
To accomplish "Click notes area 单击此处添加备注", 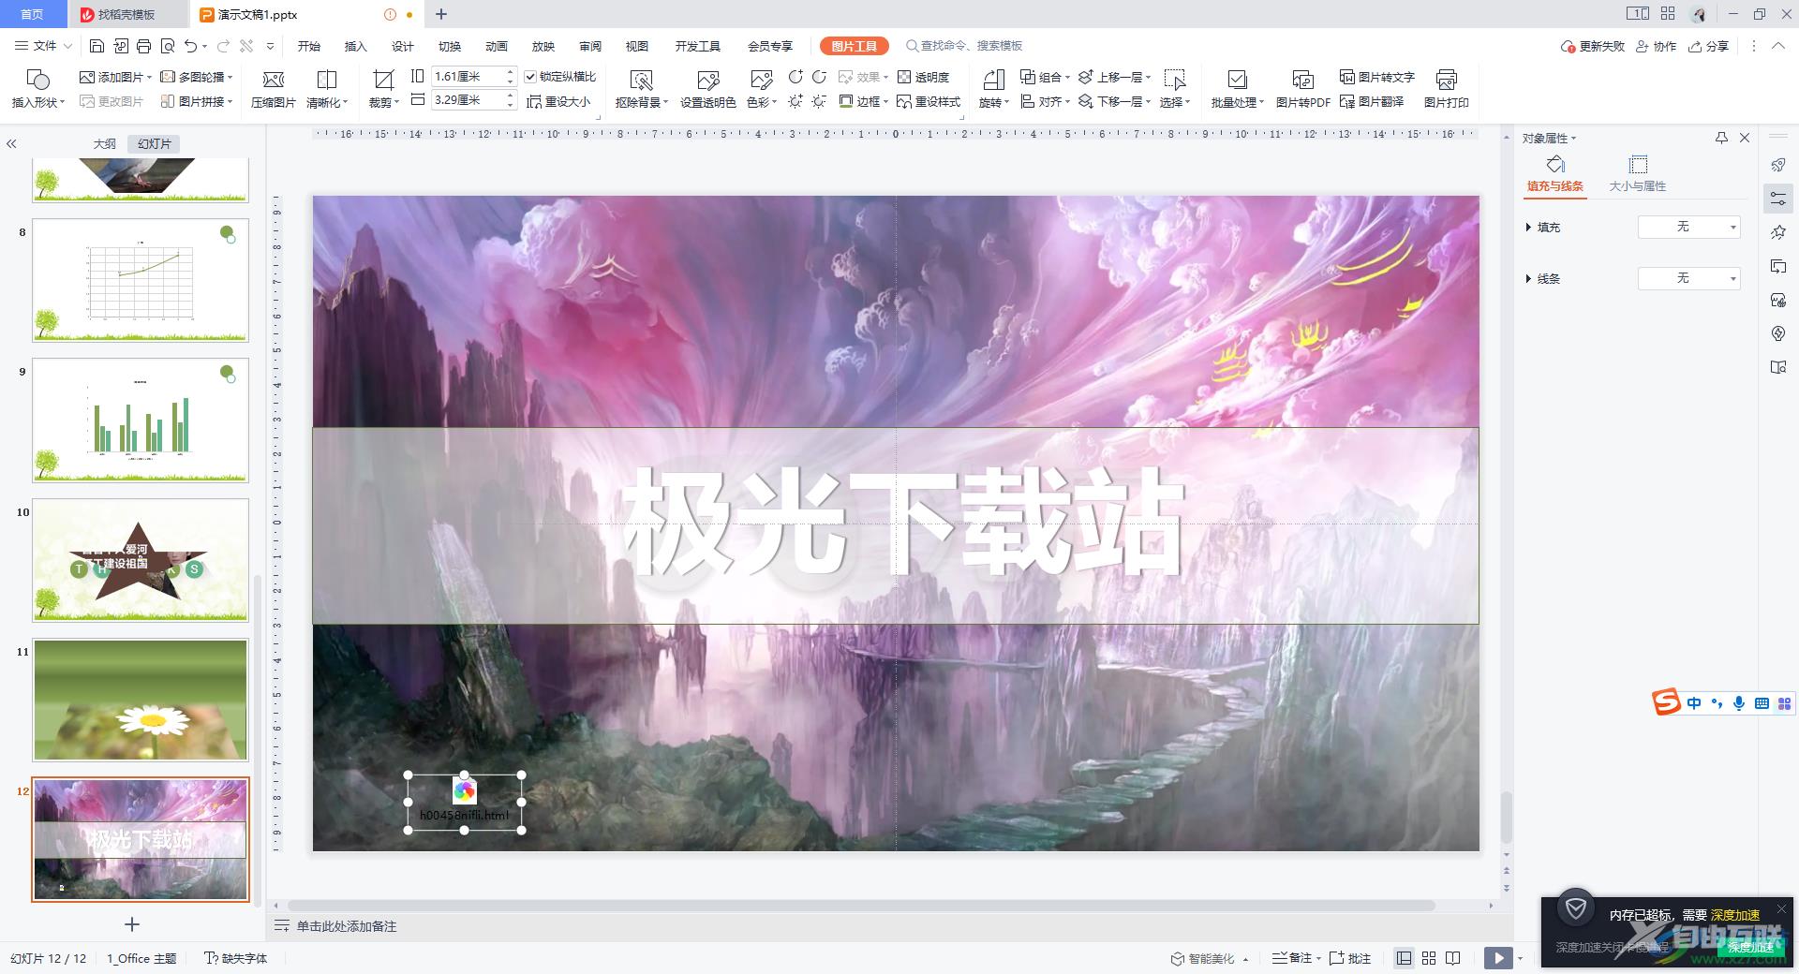I will [x=346, y=926].
